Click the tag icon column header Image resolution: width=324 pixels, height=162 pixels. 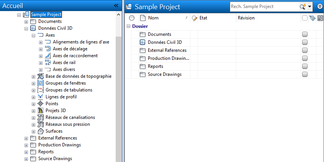point(312,18)
